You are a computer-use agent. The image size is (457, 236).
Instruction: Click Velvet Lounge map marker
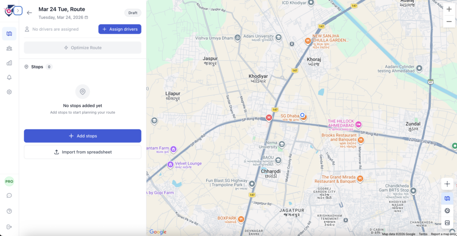pyautogui.click(x=170, y=165)
